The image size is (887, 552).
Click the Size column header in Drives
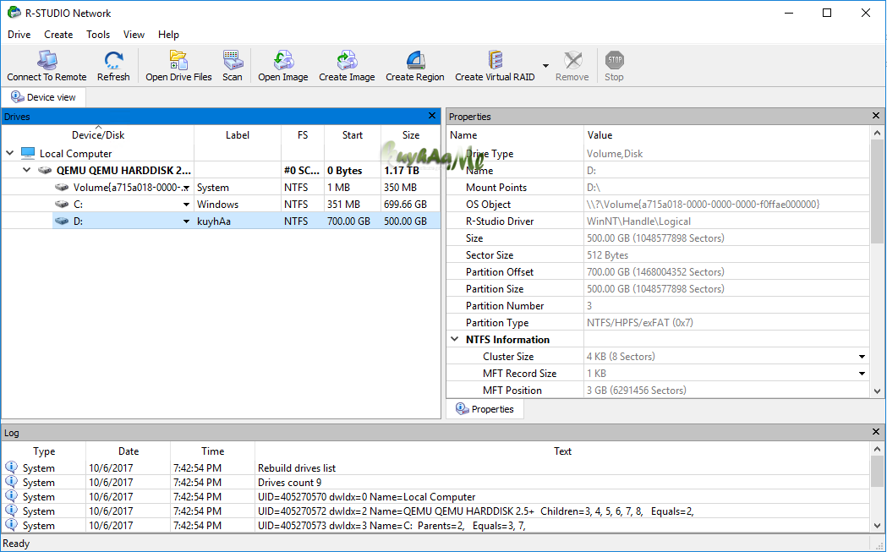(x=411, y=135)
